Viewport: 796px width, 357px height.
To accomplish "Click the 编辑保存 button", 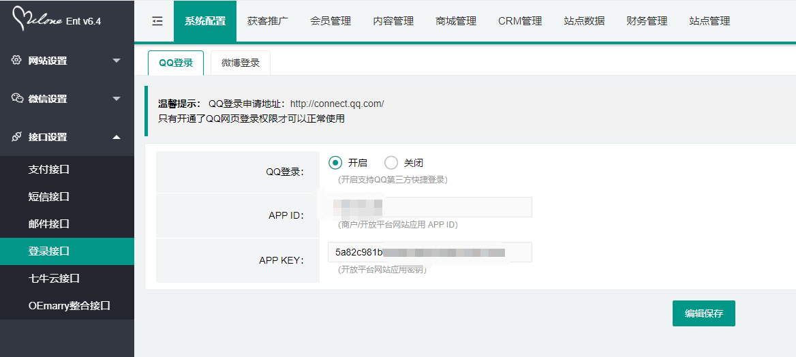I will click(703, 313).
